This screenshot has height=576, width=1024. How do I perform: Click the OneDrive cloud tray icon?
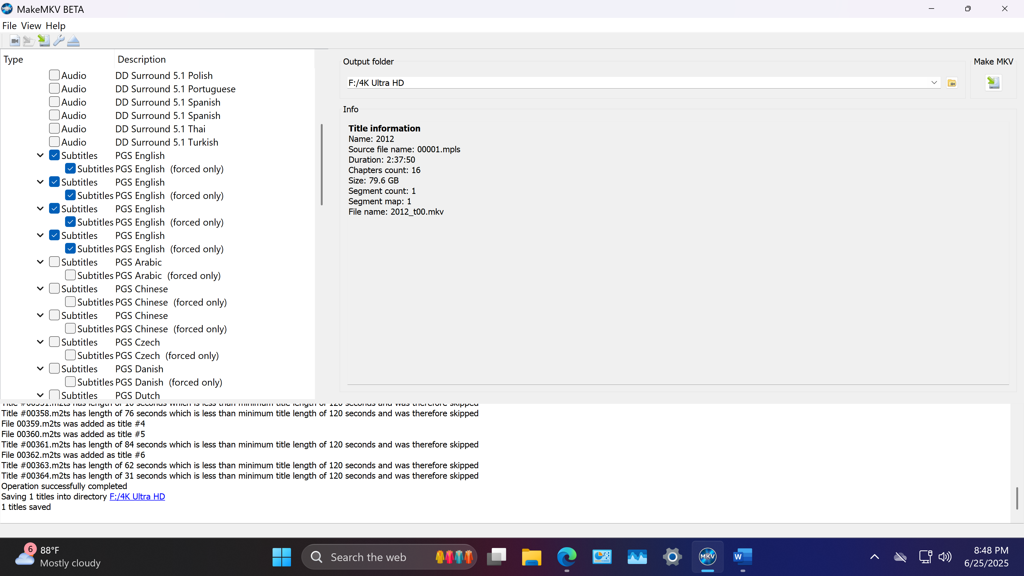[900, 557]
